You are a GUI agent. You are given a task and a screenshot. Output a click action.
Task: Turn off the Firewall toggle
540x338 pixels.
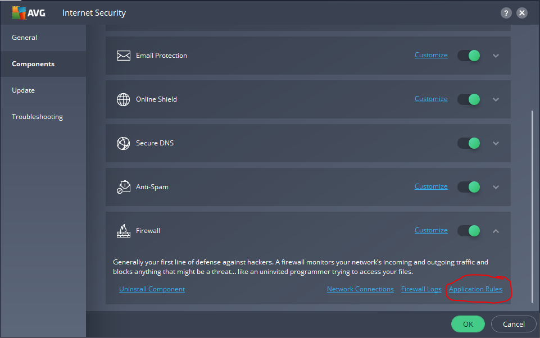click(x=469, y=230)
